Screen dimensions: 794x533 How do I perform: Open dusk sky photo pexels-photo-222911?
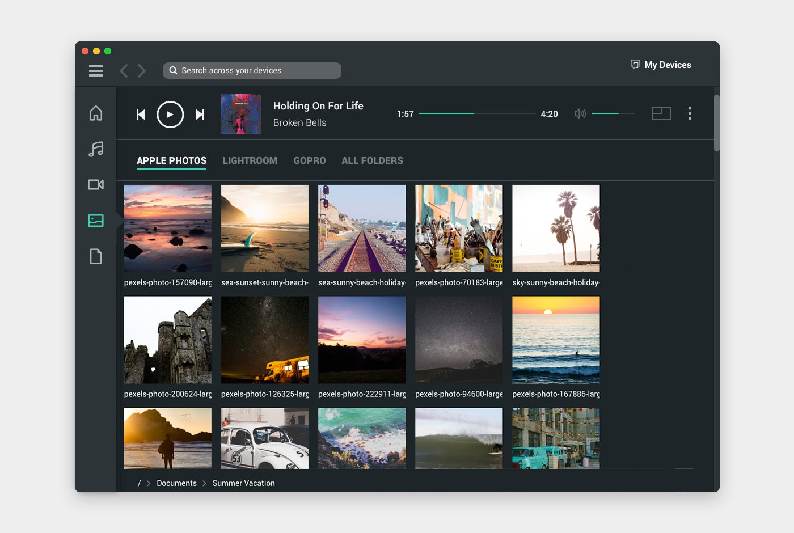[362, 340]
